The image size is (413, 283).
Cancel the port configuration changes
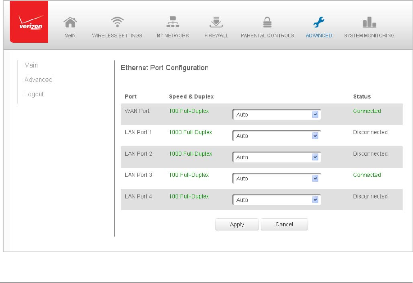pyautogui.click(x=284, y=225)
